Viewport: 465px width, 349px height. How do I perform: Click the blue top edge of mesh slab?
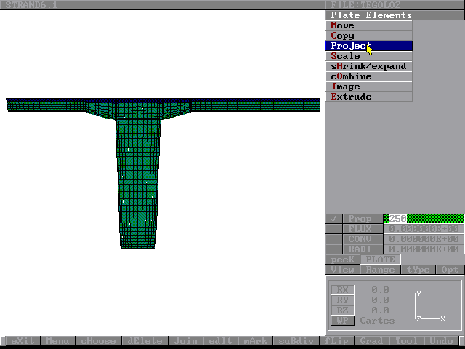[x=163, y=100]
